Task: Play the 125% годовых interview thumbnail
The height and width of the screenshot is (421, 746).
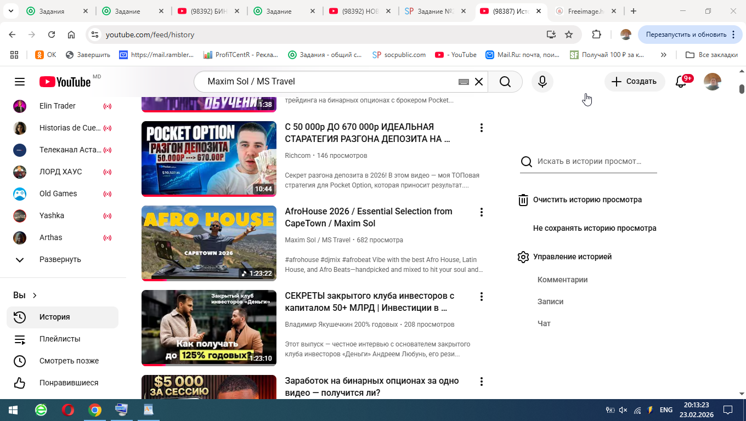Action: (x=209, y=328)
